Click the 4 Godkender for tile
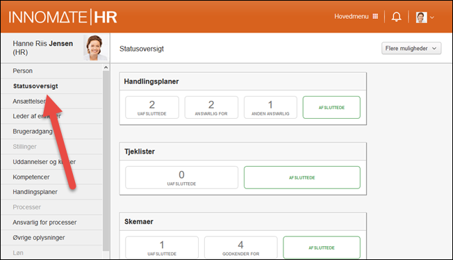The width and height of the screenshot is (453, 260). pyautogui.click(x=240, y=247)
